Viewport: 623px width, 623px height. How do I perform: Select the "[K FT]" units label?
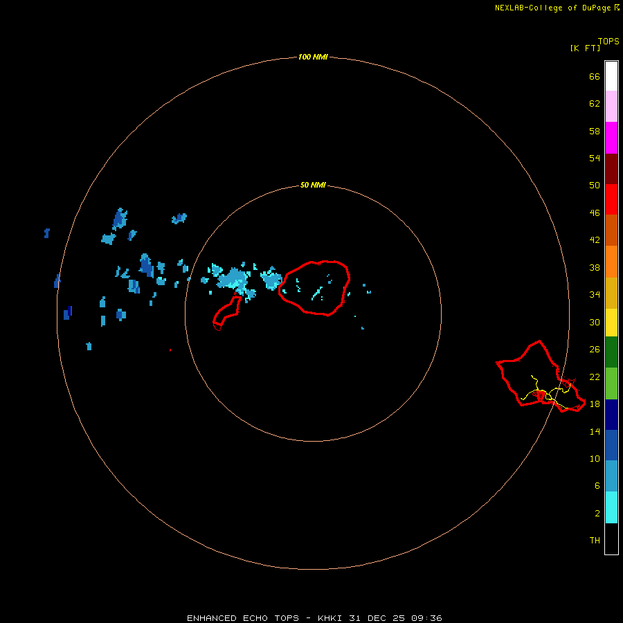pos(585,48)
